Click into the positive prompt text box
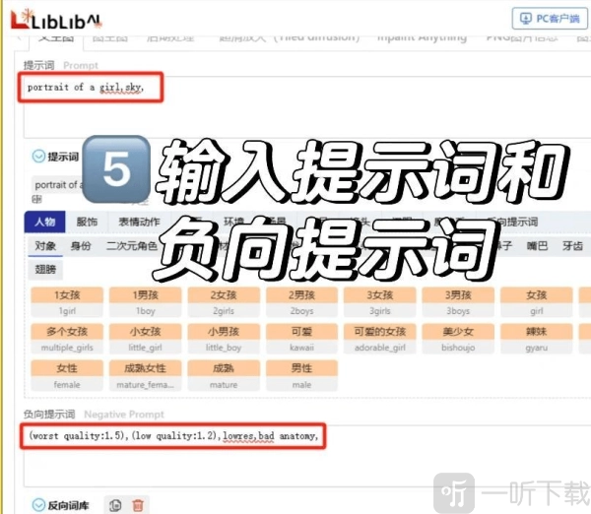591x514 pixels. coord(295,106)
